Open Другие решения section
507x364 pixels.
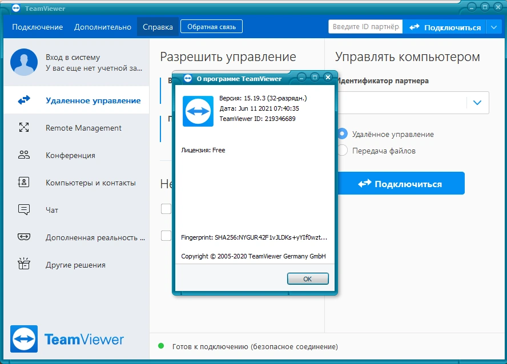77,265
